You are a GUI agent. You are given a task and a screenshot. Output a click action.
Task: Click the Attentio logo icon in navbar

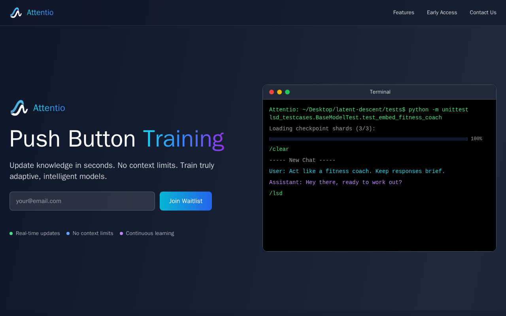(x=16, y=13)
